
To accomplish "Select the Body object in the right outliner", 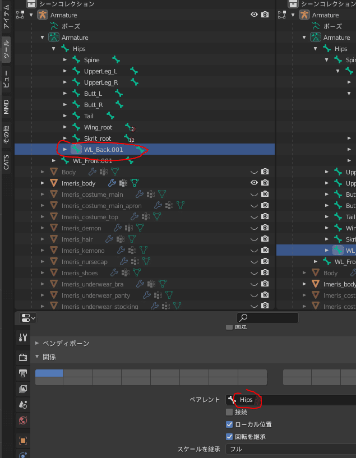I will (330, 273).
